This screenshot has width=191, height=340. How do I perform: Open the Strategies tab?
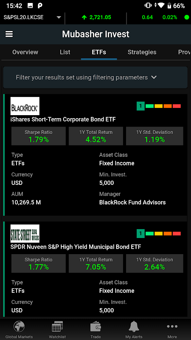(142, 52)
